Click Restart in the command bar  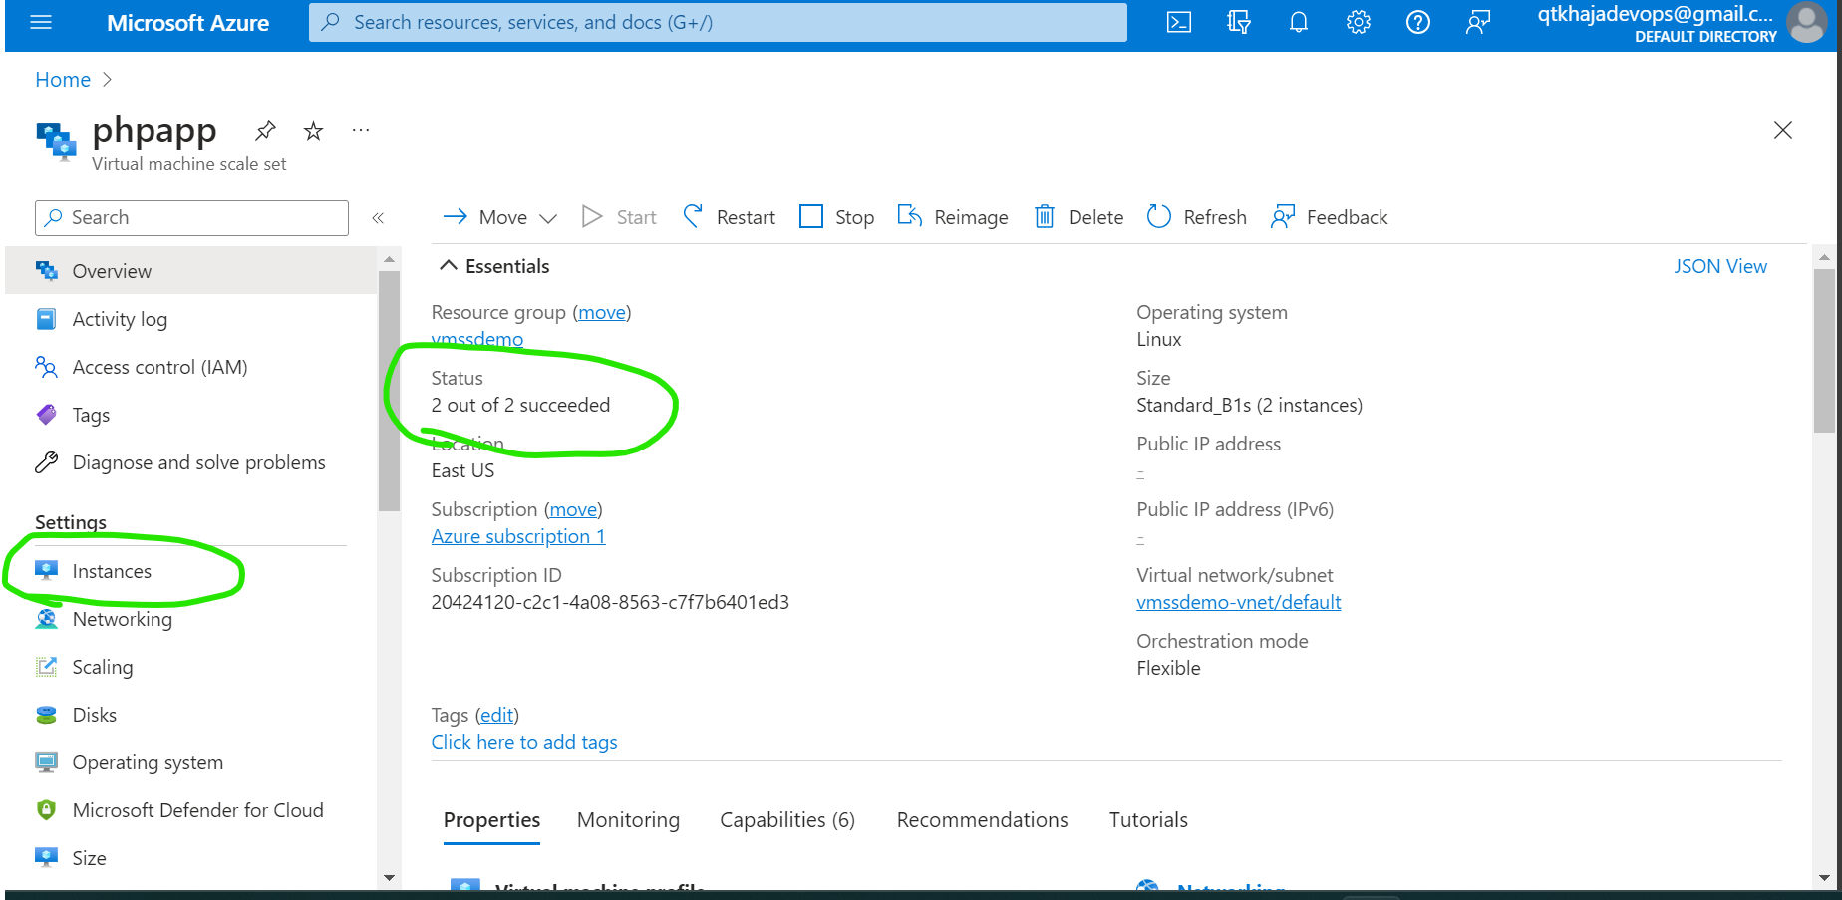pos(729,217)
